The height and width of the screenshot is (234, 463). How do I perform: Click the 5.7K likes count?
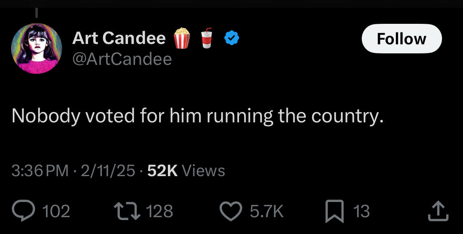click(267, 211)
